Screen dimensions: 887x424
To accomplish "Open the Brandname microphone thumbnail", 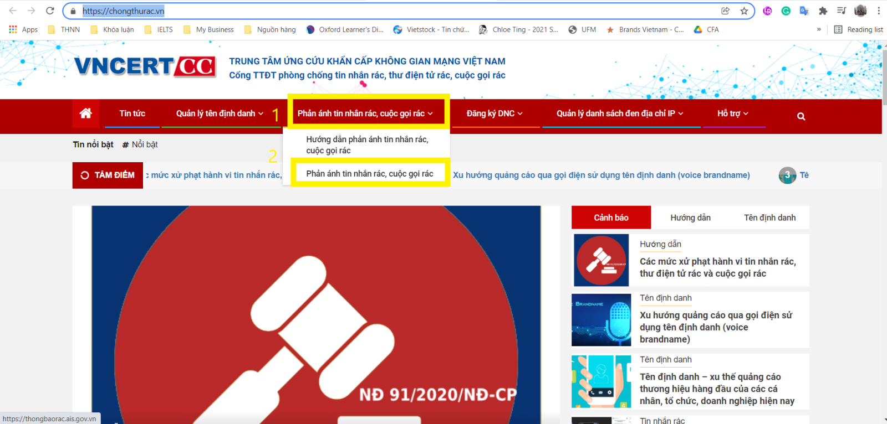I will 601,320.
